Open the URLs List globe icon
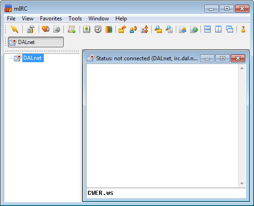254x206 pixels. tap(194, 29)
